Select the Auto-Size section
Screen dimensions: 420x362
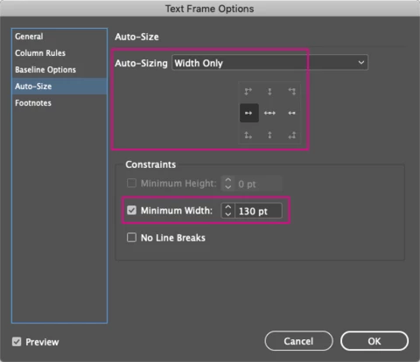point(59,87)
